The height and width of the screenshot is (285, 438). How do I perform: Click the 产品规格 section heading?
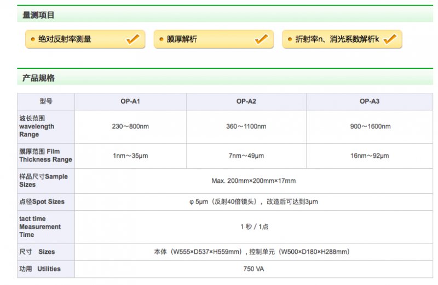38,78
